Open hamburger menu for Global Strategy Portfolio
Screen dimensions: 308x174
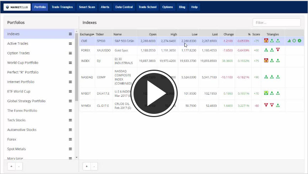(70, 101)
